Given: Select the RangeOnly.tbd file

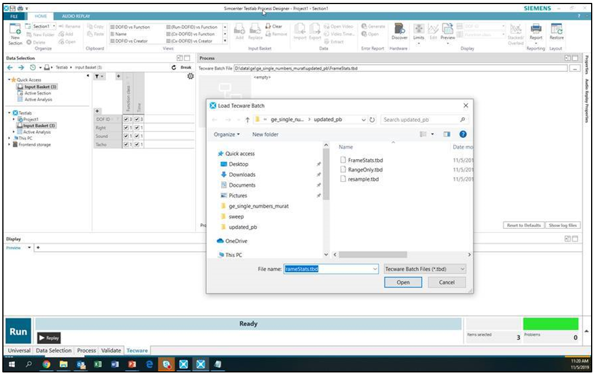Looking at the screenshot, I should [365, 170].
